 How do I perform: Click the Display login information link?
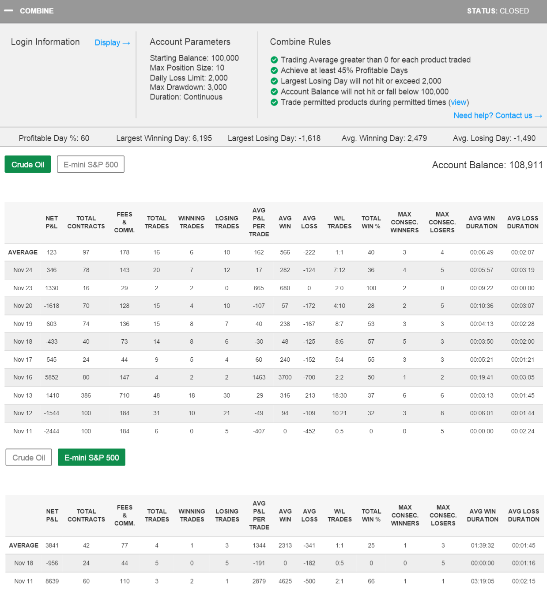pos(112,43)
